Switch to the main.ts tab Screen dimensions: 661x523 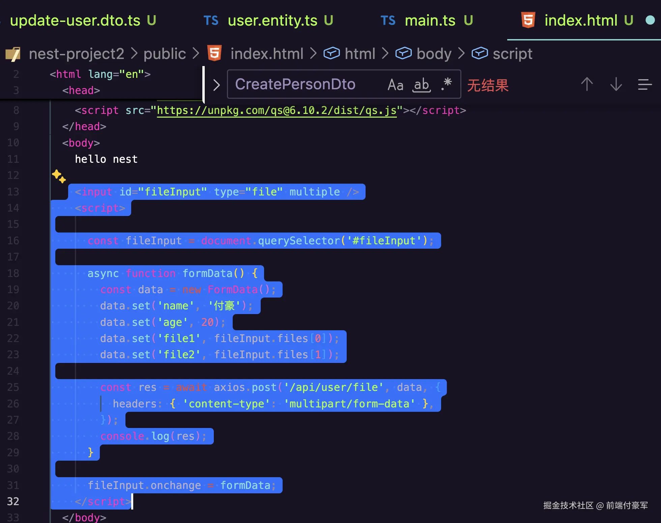tap(430, 21)
